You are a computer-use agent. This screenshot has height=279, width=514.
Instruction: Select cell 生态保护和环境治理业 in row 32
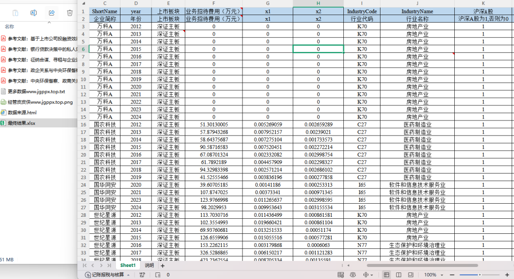pos(417,245)
